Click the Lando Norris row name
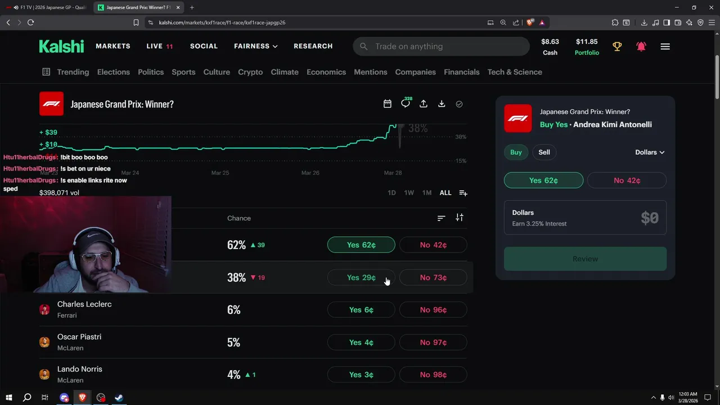 point(80,370)
